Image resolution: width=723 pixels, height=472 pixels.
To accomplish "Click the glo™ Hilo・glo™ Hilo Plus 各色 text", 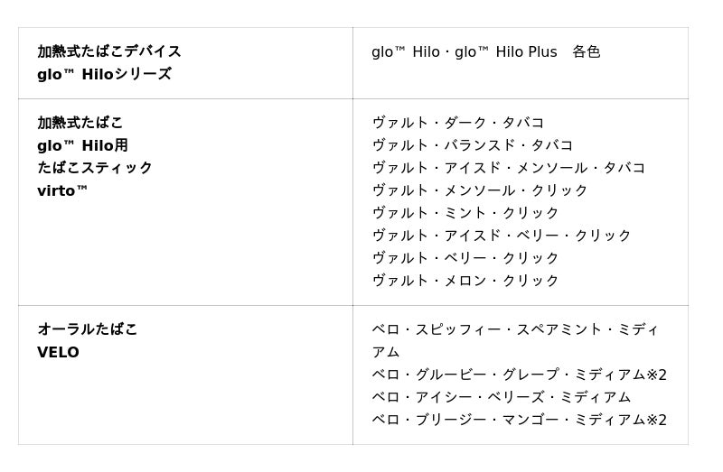I will (x=485, y=51).
